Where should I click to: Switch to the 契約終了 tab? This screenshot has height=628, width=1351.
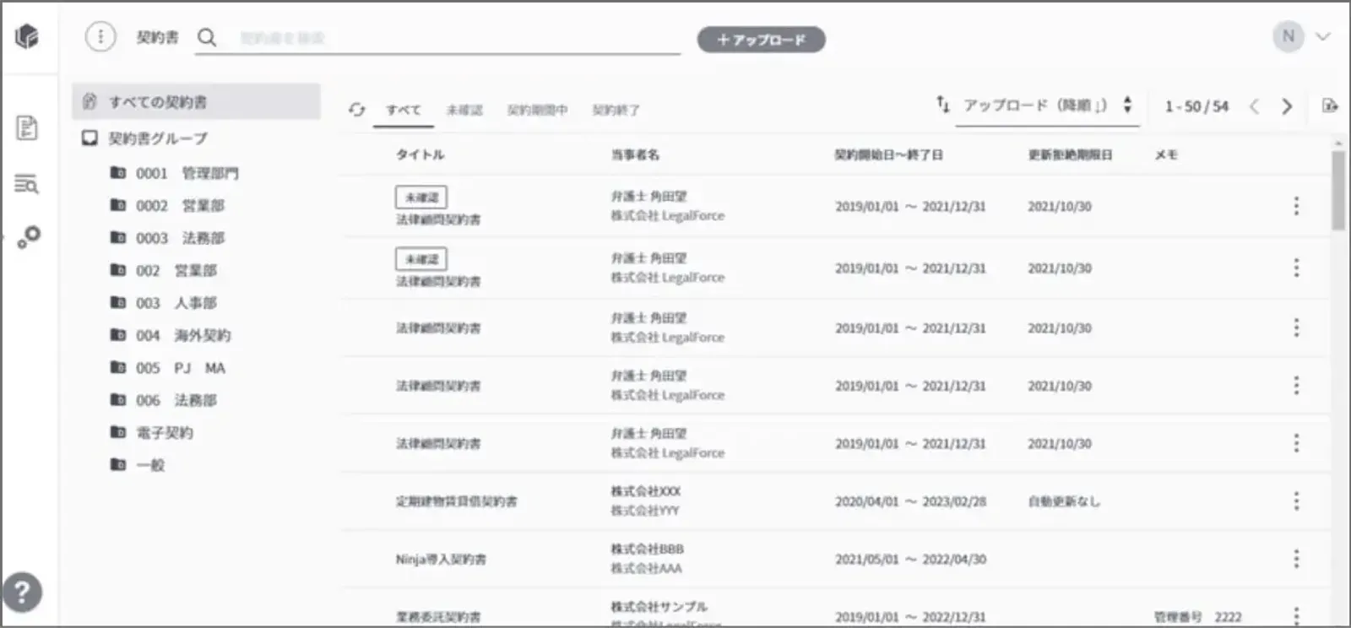[x=616, y=110]
